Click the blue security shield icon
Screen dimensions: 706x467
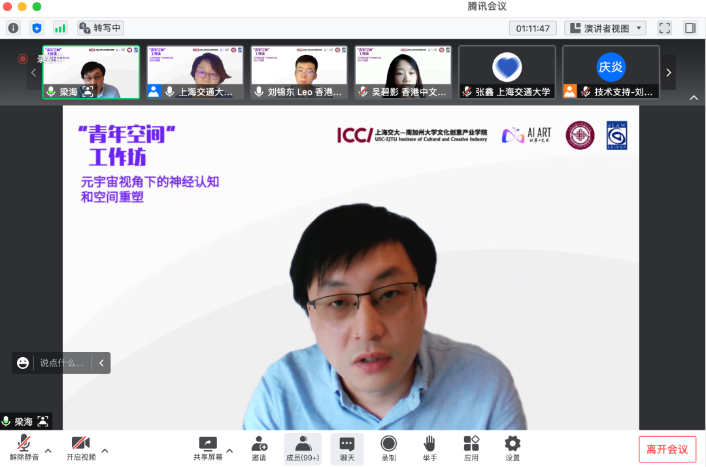click(x=37, y=28)
